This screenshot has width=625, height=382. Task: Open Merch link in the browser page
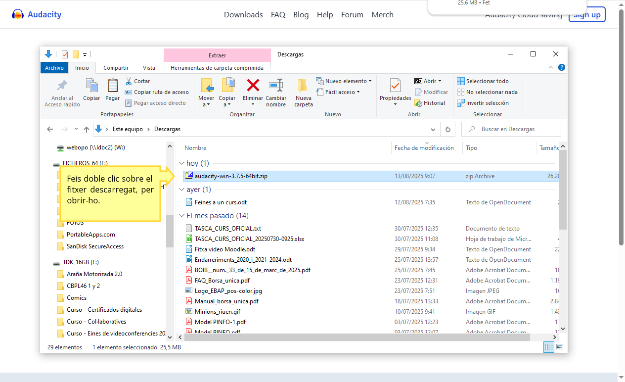coord(382,15)
